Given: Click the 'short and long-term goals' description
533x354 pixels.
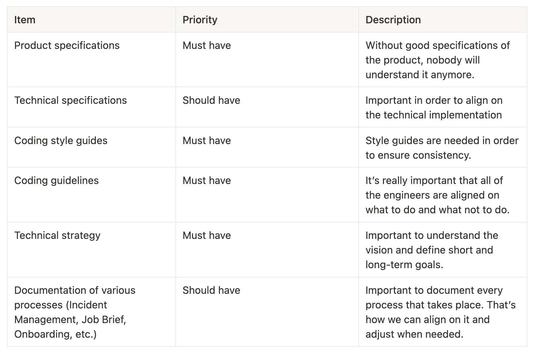Looking at the screenshot, I should pyautogui.click(x=432, y=250).
